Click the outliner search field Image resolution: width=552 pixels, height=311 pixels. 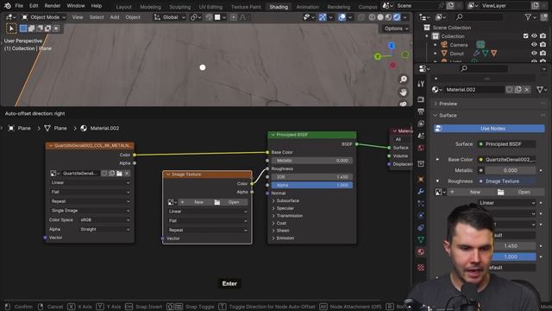[x=479, y=17]
